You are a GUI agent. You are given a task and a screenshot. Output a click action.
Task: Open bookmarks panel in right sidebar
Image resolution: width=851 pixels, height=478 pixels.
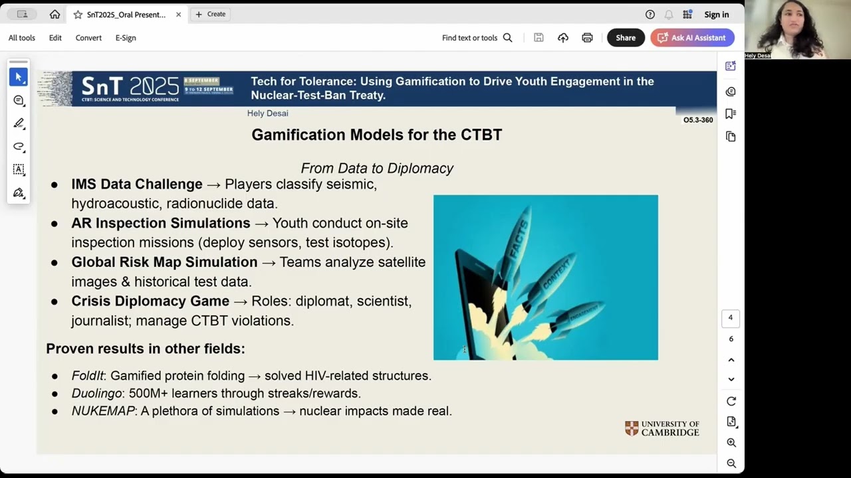tap(731, 114)
